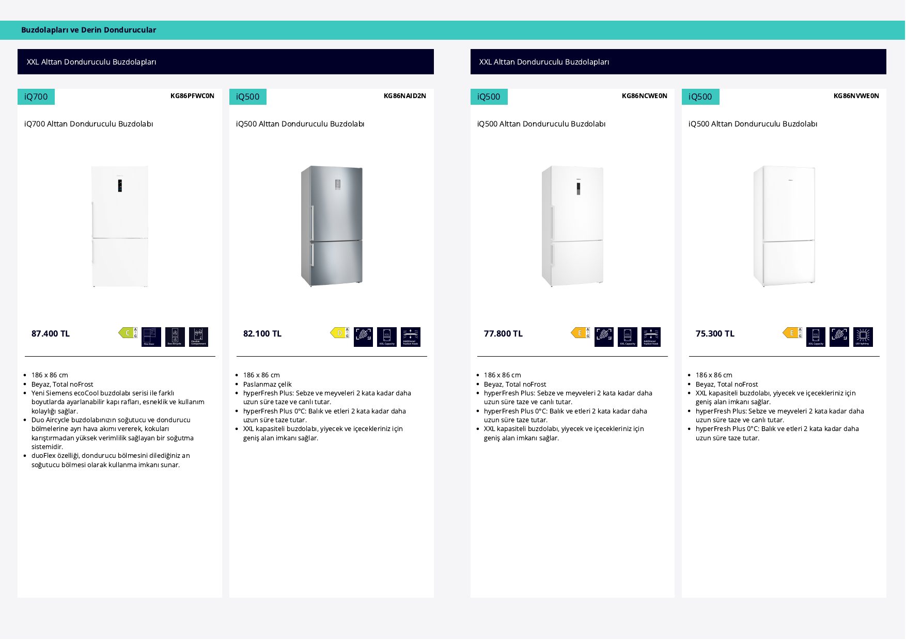Click the hyperFresh grape icon on KG86NVWE0N
This screenshot has height=640, width=906.
pos(839,337)
